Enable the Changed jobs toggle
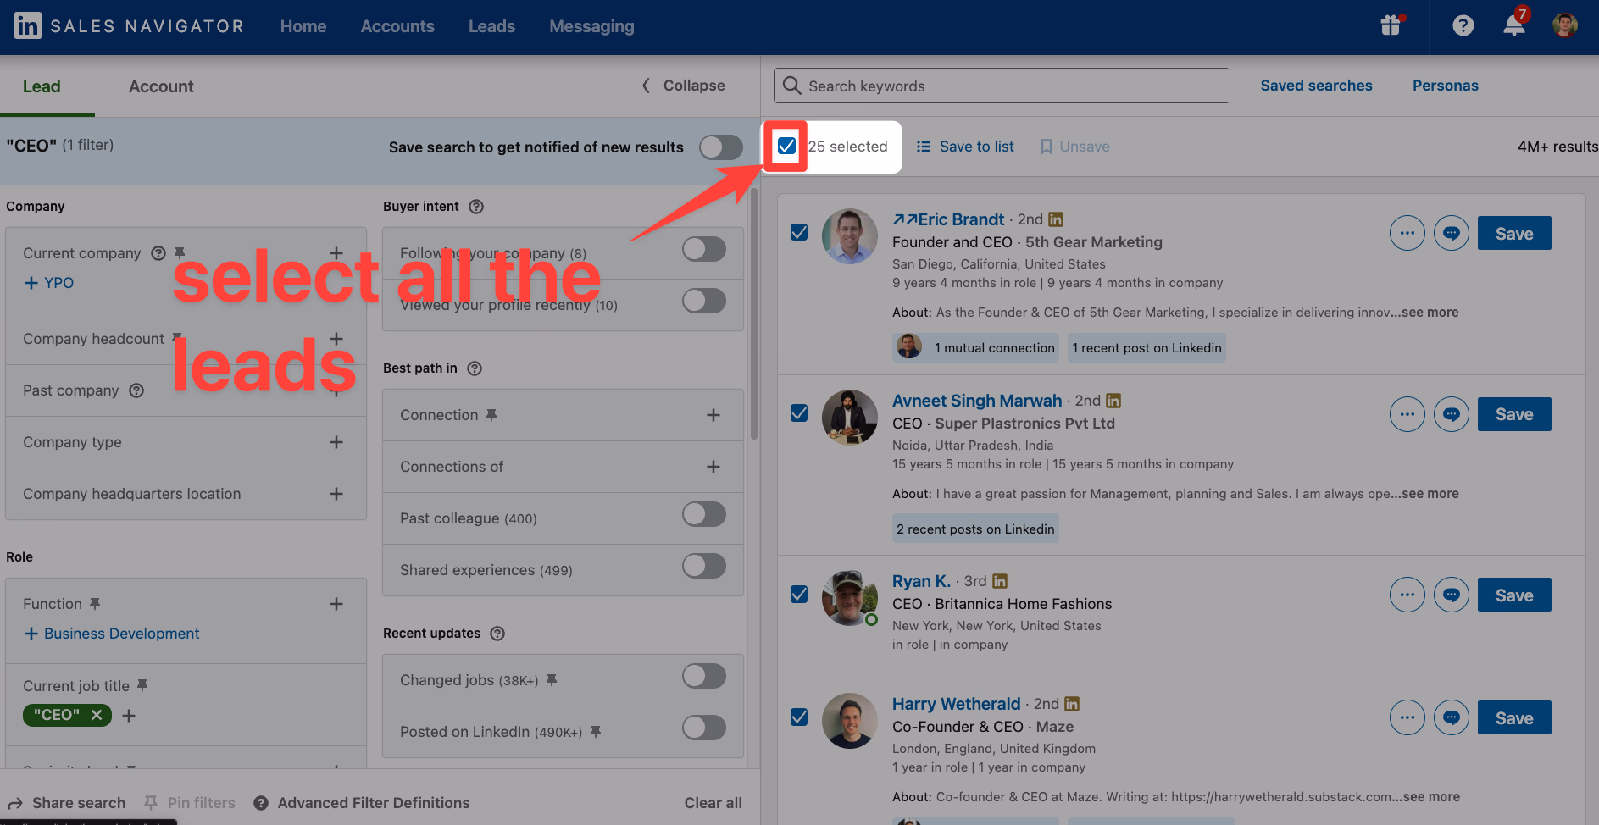This screenshot has width=1599, height=825. point(704,676)
